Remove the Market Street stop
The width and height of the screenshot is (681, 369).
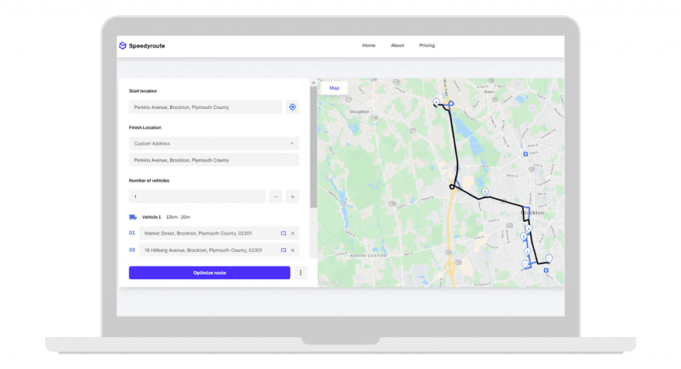point(293,233)
